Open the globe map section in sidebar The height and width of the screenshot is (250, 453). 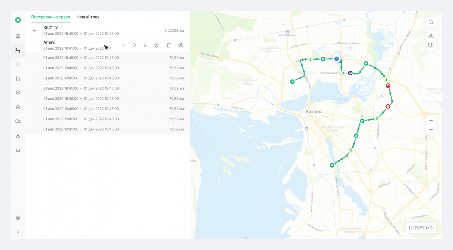click(18, 36)
